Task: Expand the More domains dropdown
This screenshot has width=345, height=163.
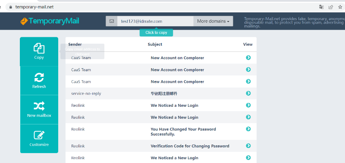Action: click(213, 21)
